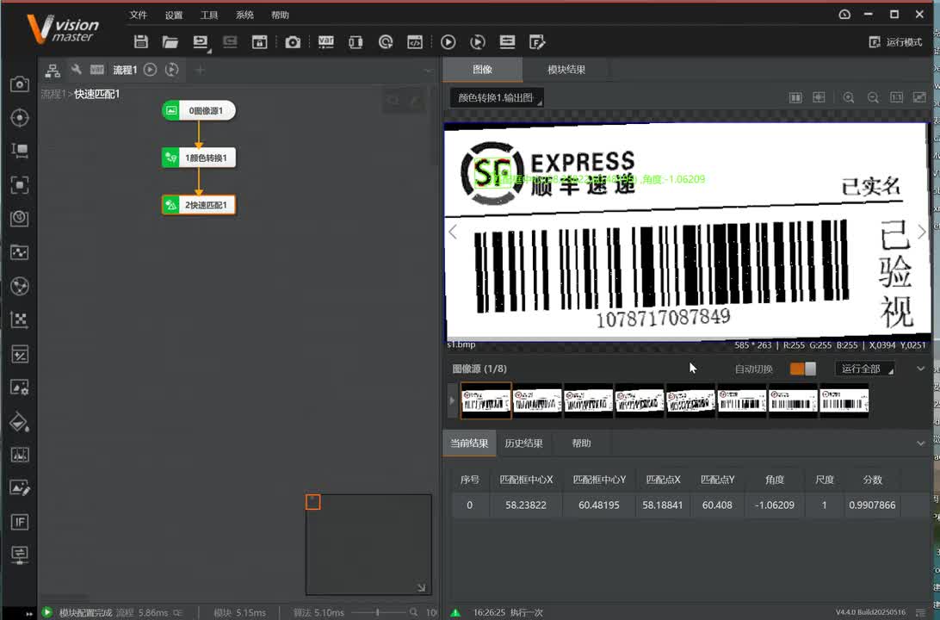Run once with the play icon in toolbar
This screenshot has height=620, width=940.
(x=448, y=42)
